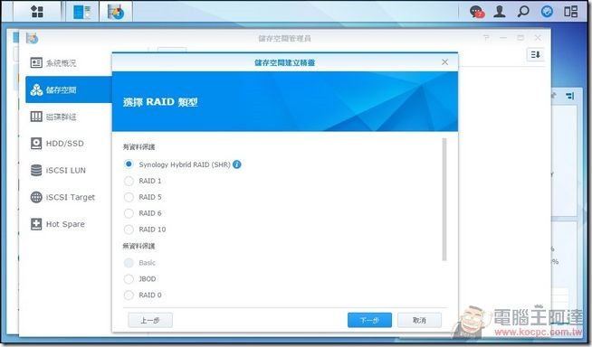Screen dimensions: 592x347
Task: Open the desktop search magnifier icon
Action: point(523,12)
